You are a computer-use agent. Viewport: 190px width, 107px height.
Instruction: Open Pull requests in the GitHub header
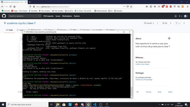click(48, 16)
